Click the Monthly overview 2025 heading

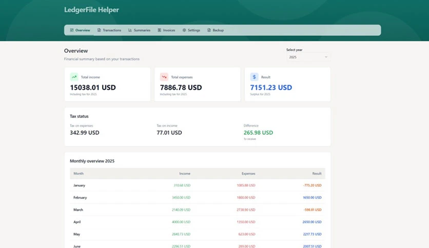click(92, 161)
